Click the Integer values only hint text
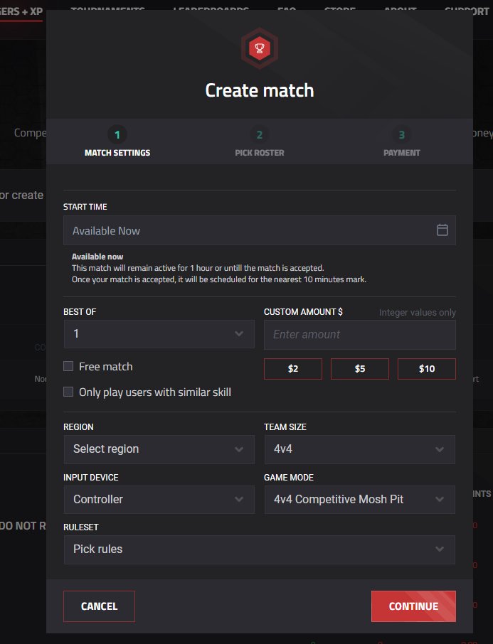The width and height of the screenshot is (493, 644). 418,313
